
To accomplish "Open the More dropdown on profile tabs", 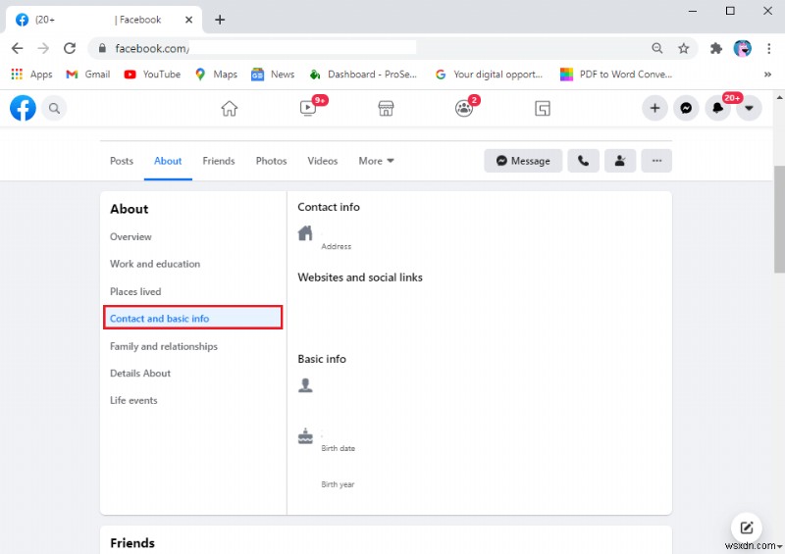I will pyautogui.click(x=376, y=161).
